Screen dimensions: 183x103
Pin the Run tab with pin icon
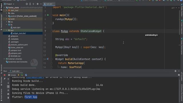[5, 79]
